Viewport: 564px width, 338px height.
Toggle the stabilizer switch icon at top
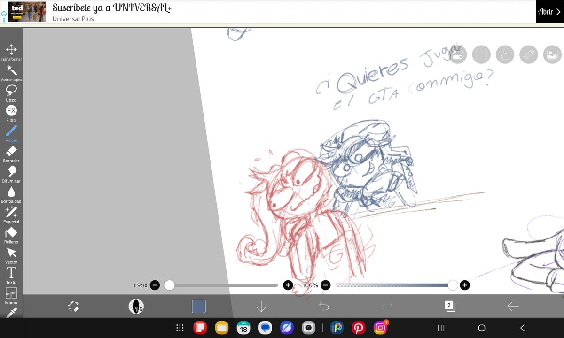tap(458, 54)
